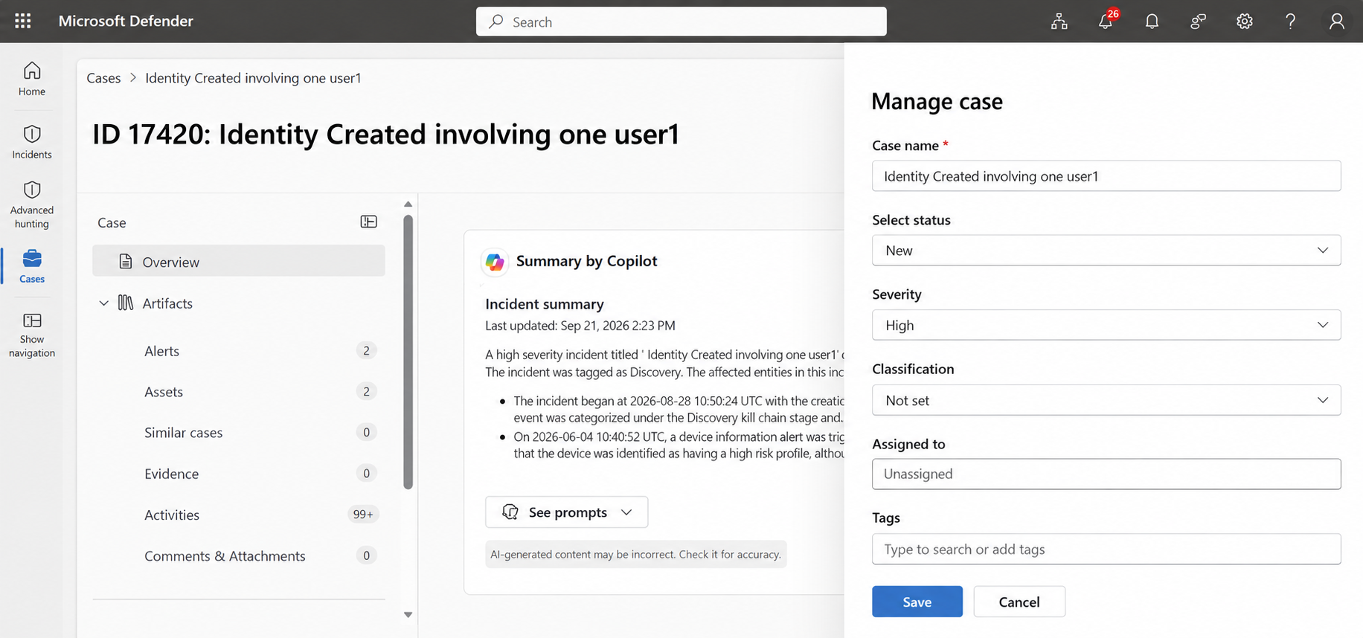The image size is (1363, 638).
Task: Select Overview in the Case menu
Action: [239, 262]
